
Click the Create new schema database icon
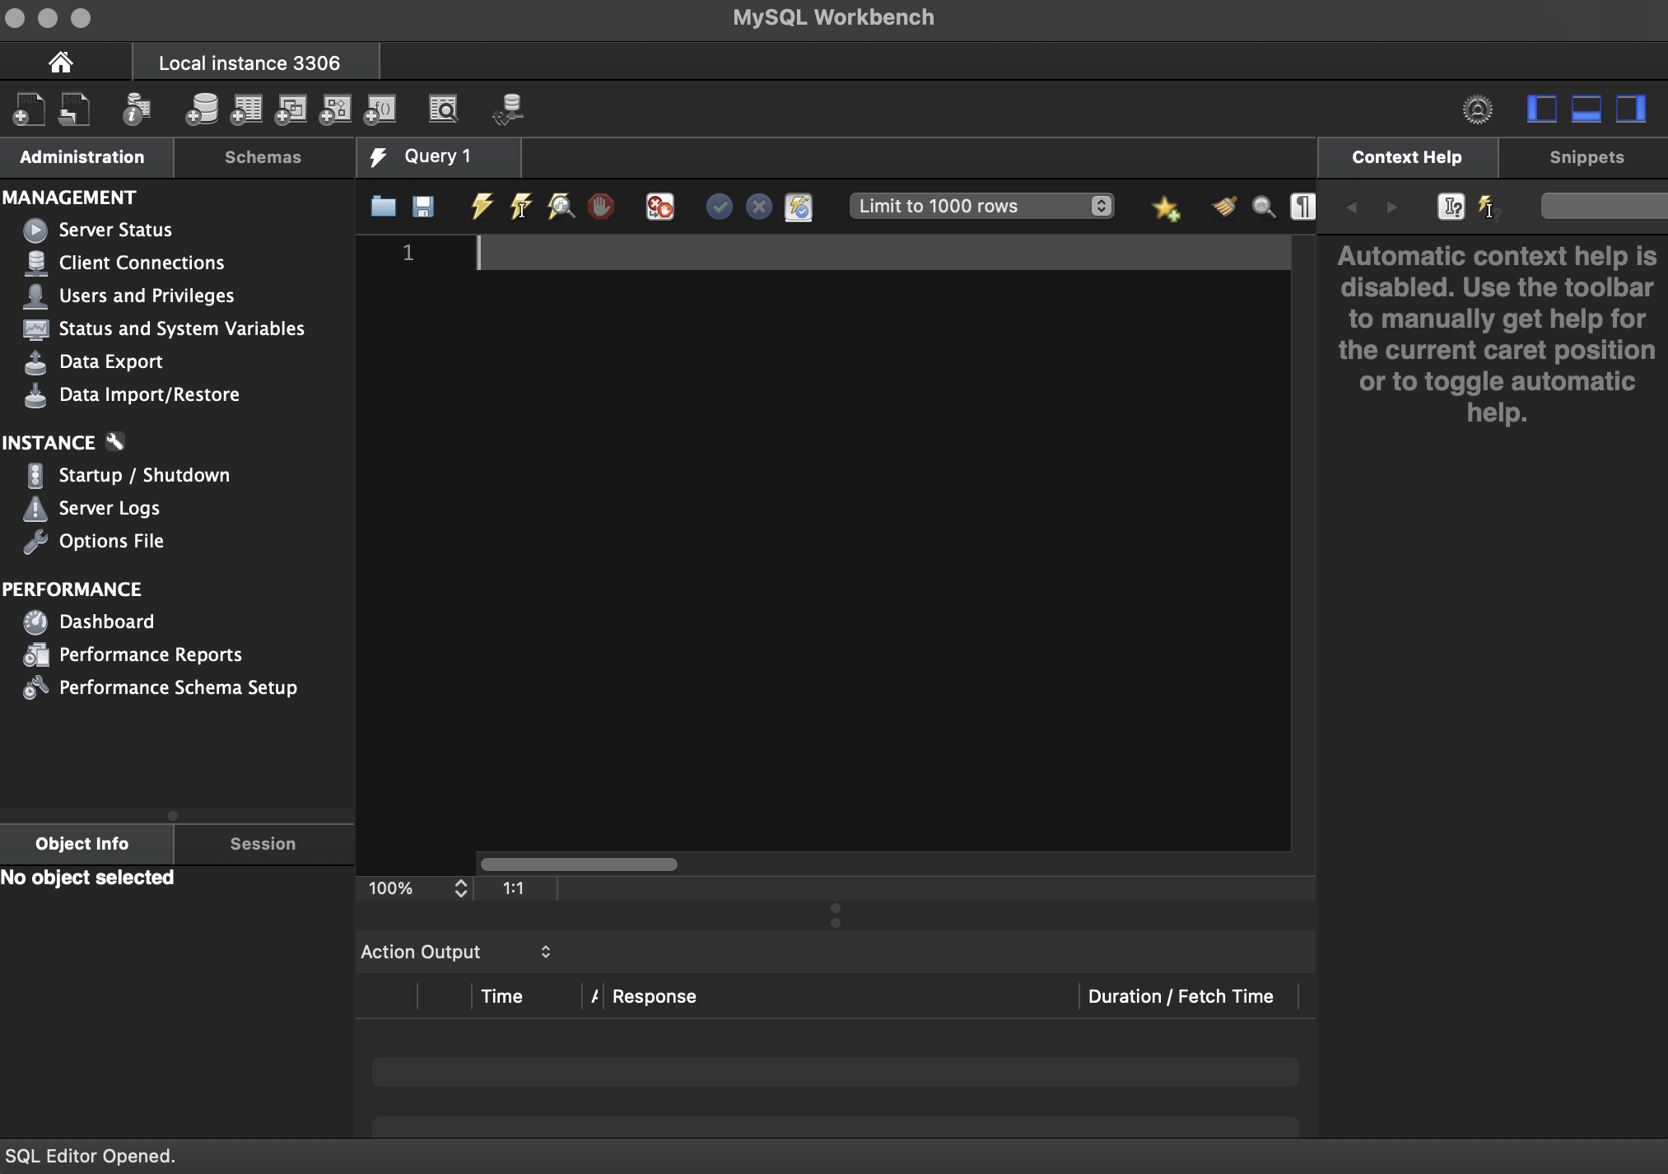coord(202,109)
